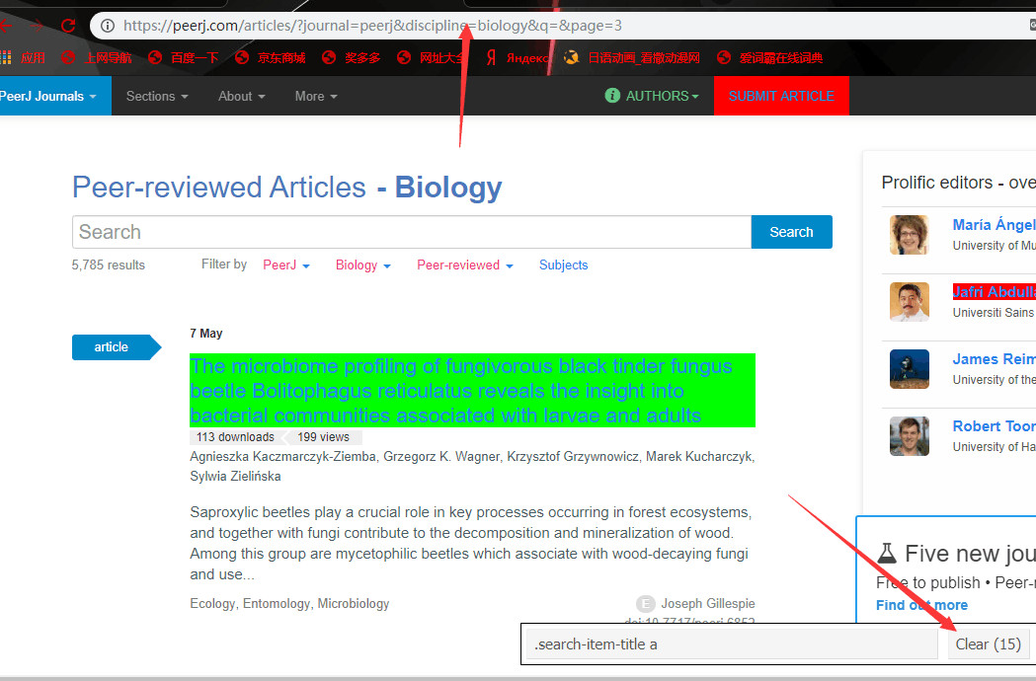Click author Agnieszka Kaczmarczyk-Ziemba
This screenshot has width=1036, height=681.
(282, 456)
